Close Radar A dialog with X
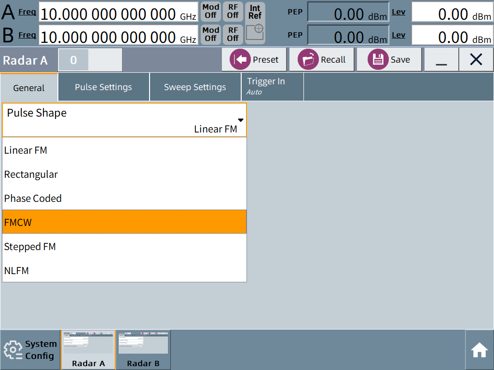 [x=476, y=59]
